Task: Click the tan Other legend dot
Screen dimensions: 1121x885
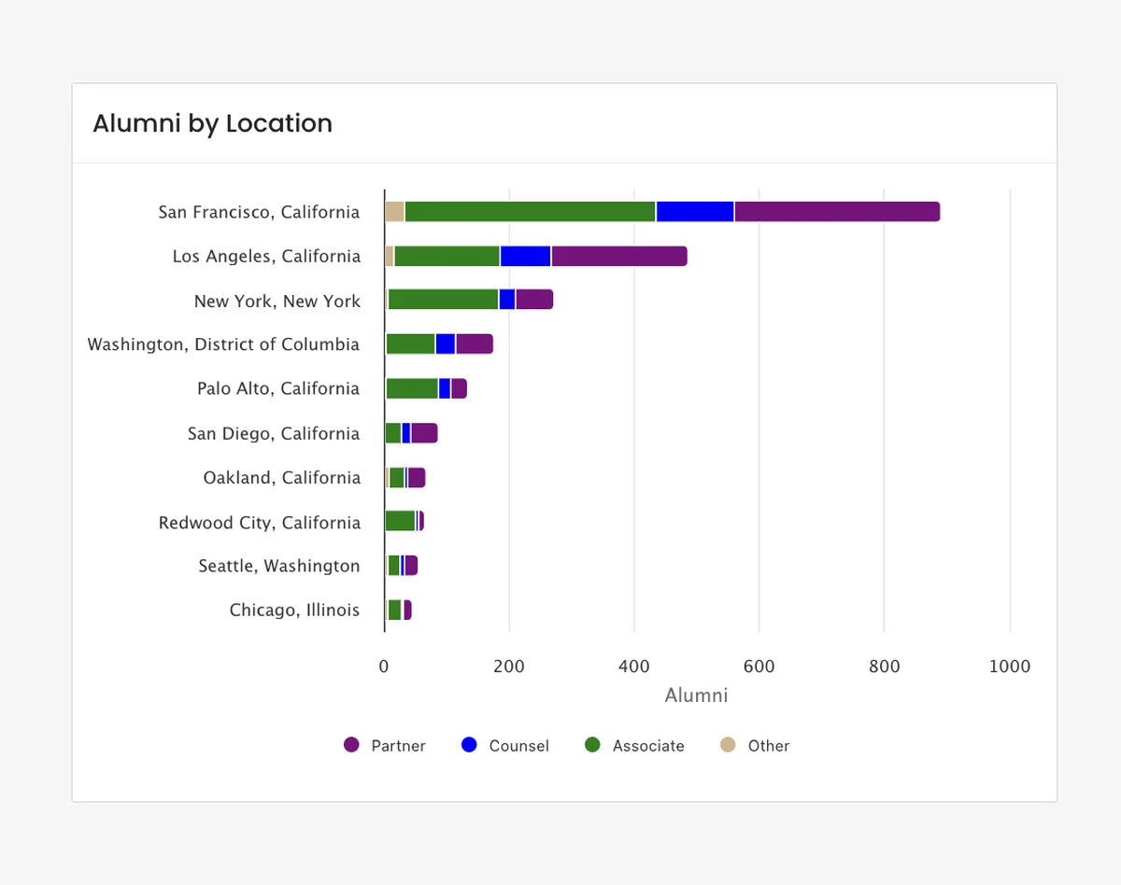Action: click(728, 745)
